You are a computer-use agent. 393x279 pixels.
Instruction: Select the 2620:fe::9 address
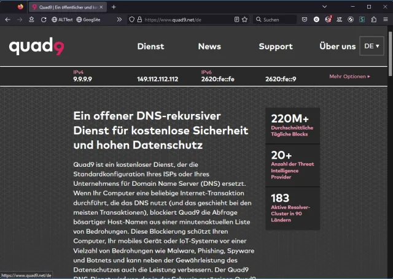(281, 79)
